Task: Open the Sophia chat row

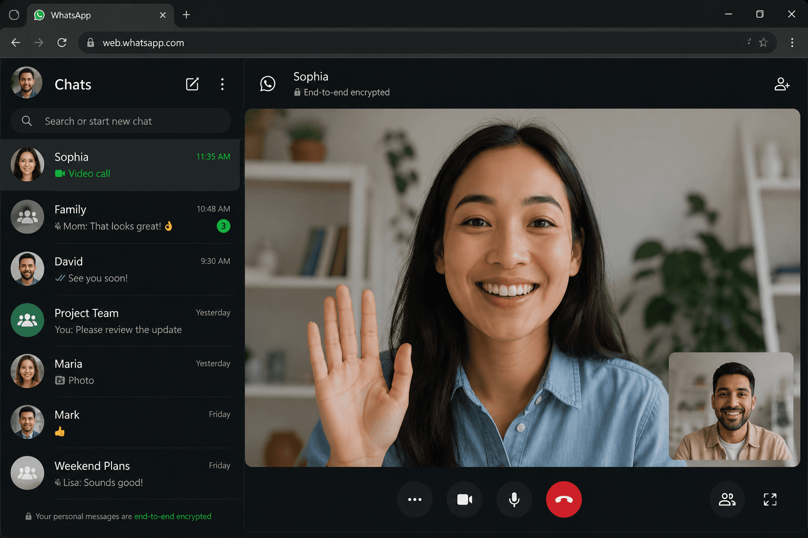Action: click(120, 164)
